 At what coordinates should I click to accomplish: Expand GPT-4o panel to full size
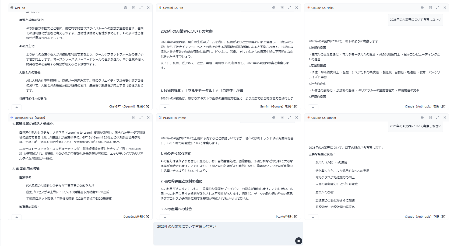(x=141, y=8)
